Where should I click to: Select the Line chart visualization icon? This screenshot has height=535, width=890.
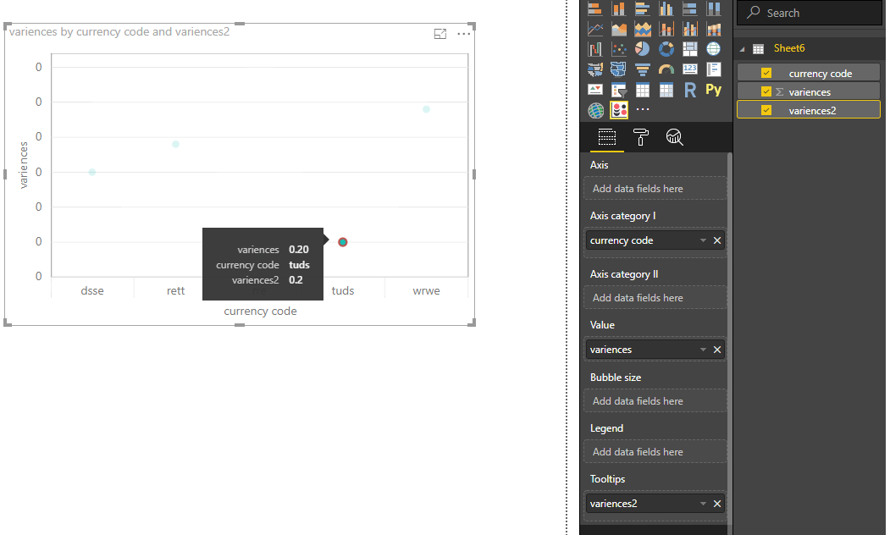[x=594, y=29]
